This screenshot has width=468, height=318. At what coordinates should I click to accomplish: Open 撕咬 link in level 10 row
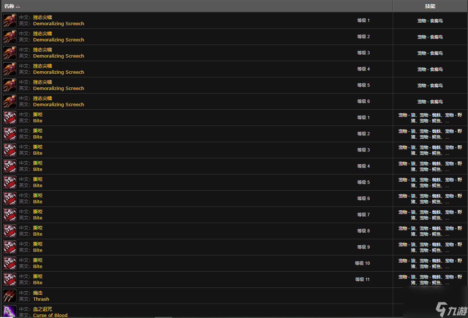pyautogui.click(x=38, y=260)
